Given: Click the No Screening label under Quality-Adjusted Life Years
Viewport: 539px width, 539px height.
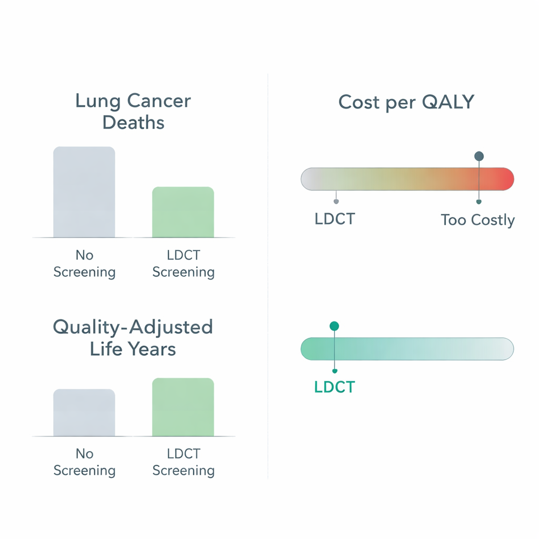Looking at the screenshot, I should [x=84, y=462].
